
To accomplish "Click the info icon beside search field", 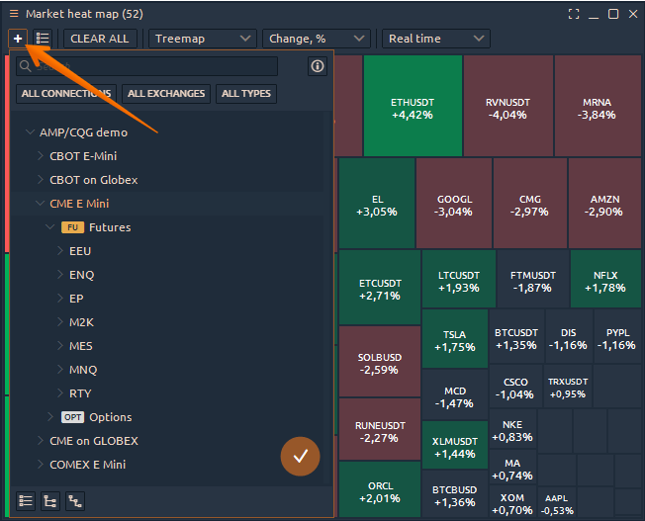I will 318,66.
